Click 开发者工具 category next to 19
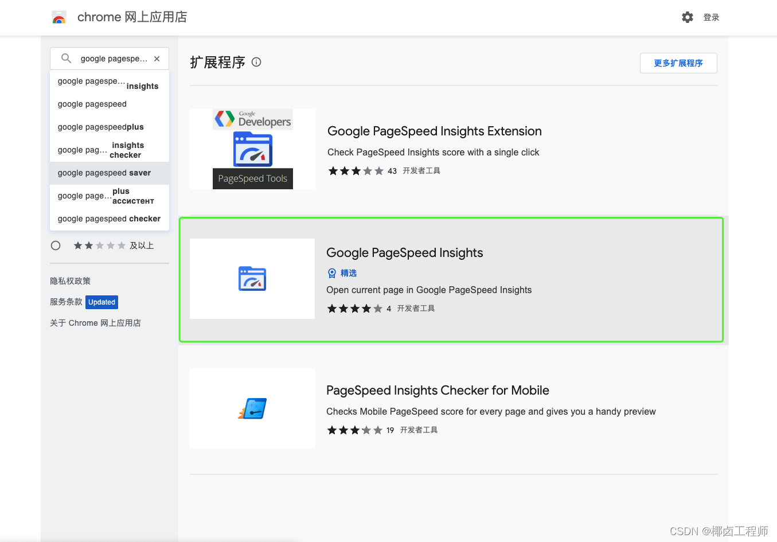Viewport: 777px width, 542px height. click(x=419, y=430)
